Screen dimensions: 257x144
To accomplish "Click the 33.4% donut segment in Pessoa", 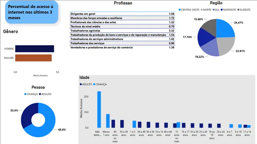I will tap(27, 114).
